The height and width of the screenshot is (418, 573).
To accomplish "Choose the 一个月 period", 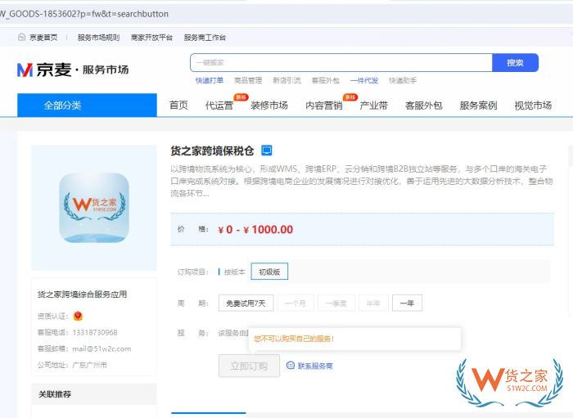I will coord(296,303).
